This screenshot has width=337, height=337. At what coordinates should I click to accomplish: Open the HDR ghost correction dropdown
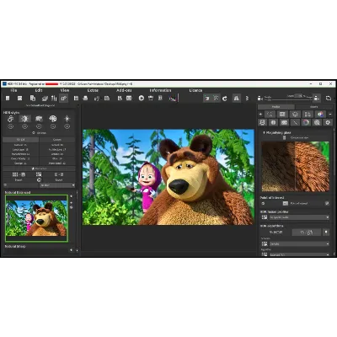coord(299,217)
